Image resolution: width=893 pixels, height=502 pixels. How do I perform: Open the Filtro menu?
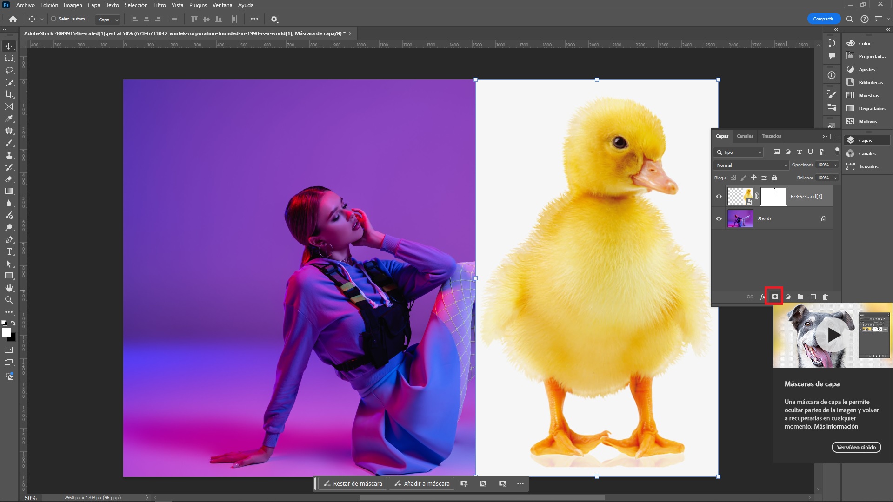pyautogui.click(x=160, y=5)
